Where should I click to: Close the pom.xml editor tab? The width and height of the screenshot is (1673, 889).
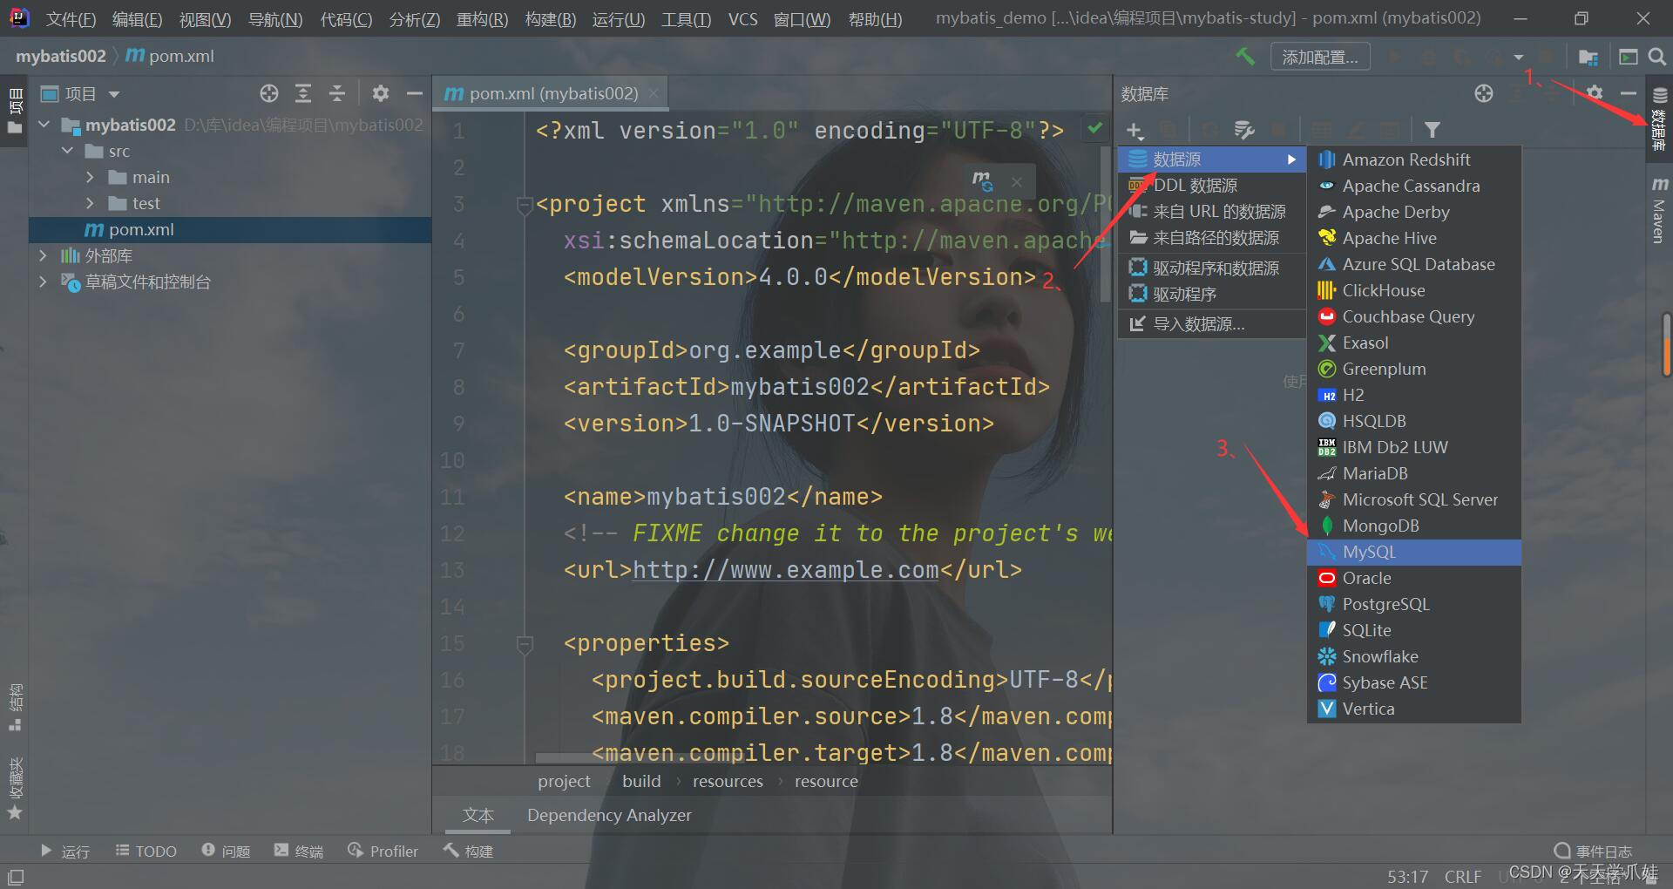654,93
